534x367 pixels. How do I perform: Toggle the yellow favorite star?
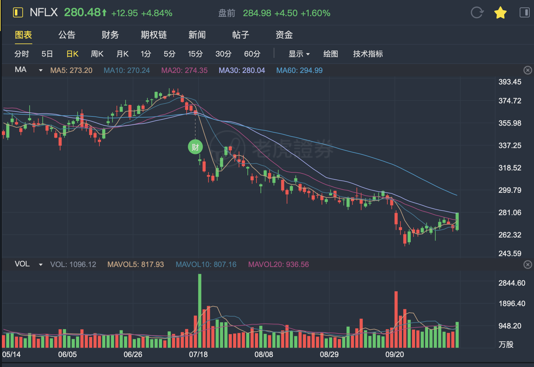tap(500, 13)
